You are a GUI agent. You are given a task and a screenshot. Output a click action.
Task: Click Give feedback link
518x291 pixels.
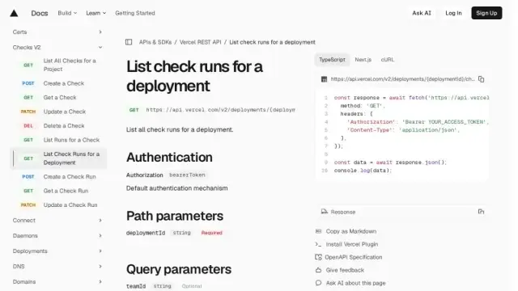[345, 270]
